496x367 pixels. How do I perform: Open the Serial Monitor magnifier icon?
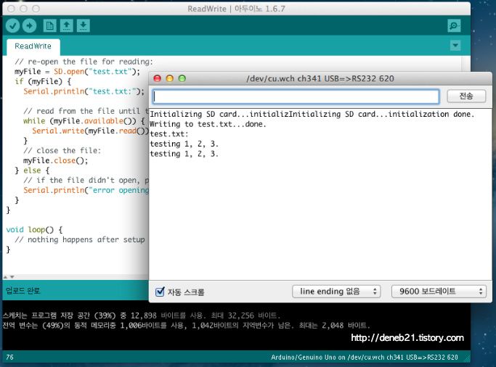point(454,25)
